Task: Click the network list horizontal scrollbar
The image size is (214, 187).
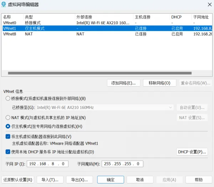Action: 100,73
